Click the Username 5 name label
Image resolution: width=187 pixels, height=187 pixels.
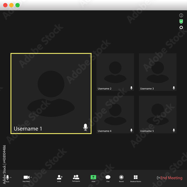[x=147, y=131]
